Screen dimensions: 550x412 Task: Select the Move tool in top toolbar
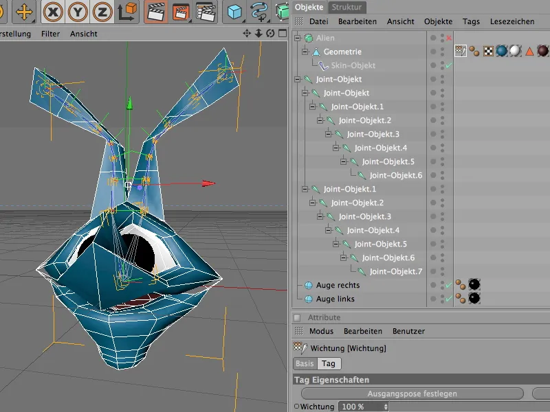[x=24, y=12]
